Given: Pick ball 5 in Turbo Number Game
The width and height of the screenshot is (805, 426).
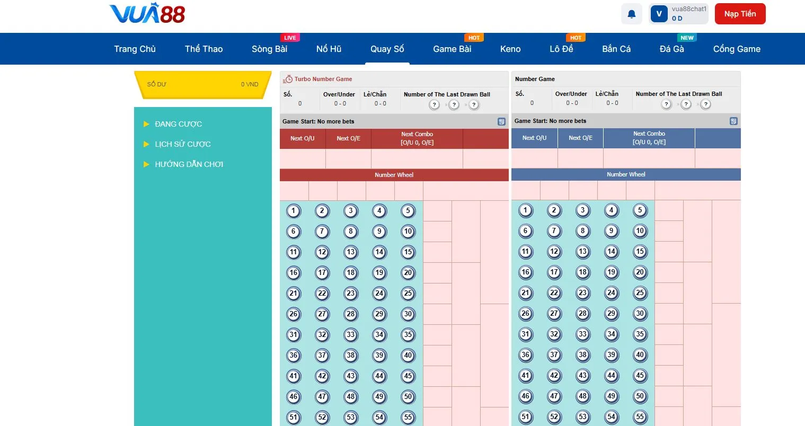Looking at the screenshot, I should coord(408,211).
